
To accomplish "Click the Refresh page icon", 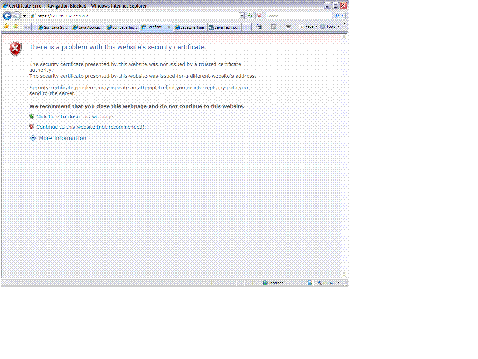I will 250,16.
